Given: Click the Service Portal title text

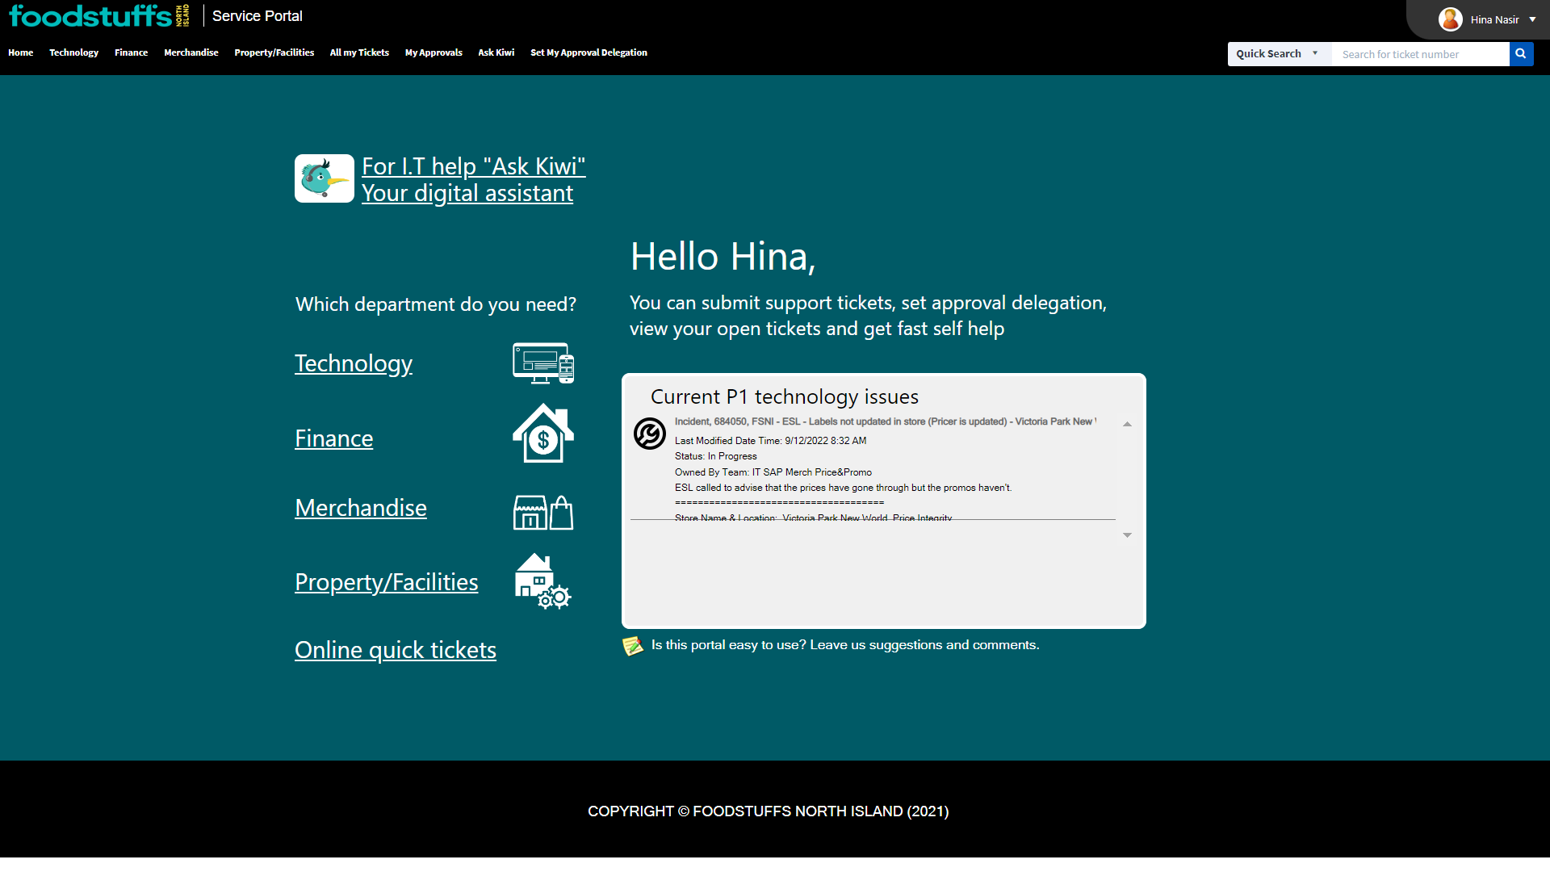Looking at the screenshot, I should point(257,16).
